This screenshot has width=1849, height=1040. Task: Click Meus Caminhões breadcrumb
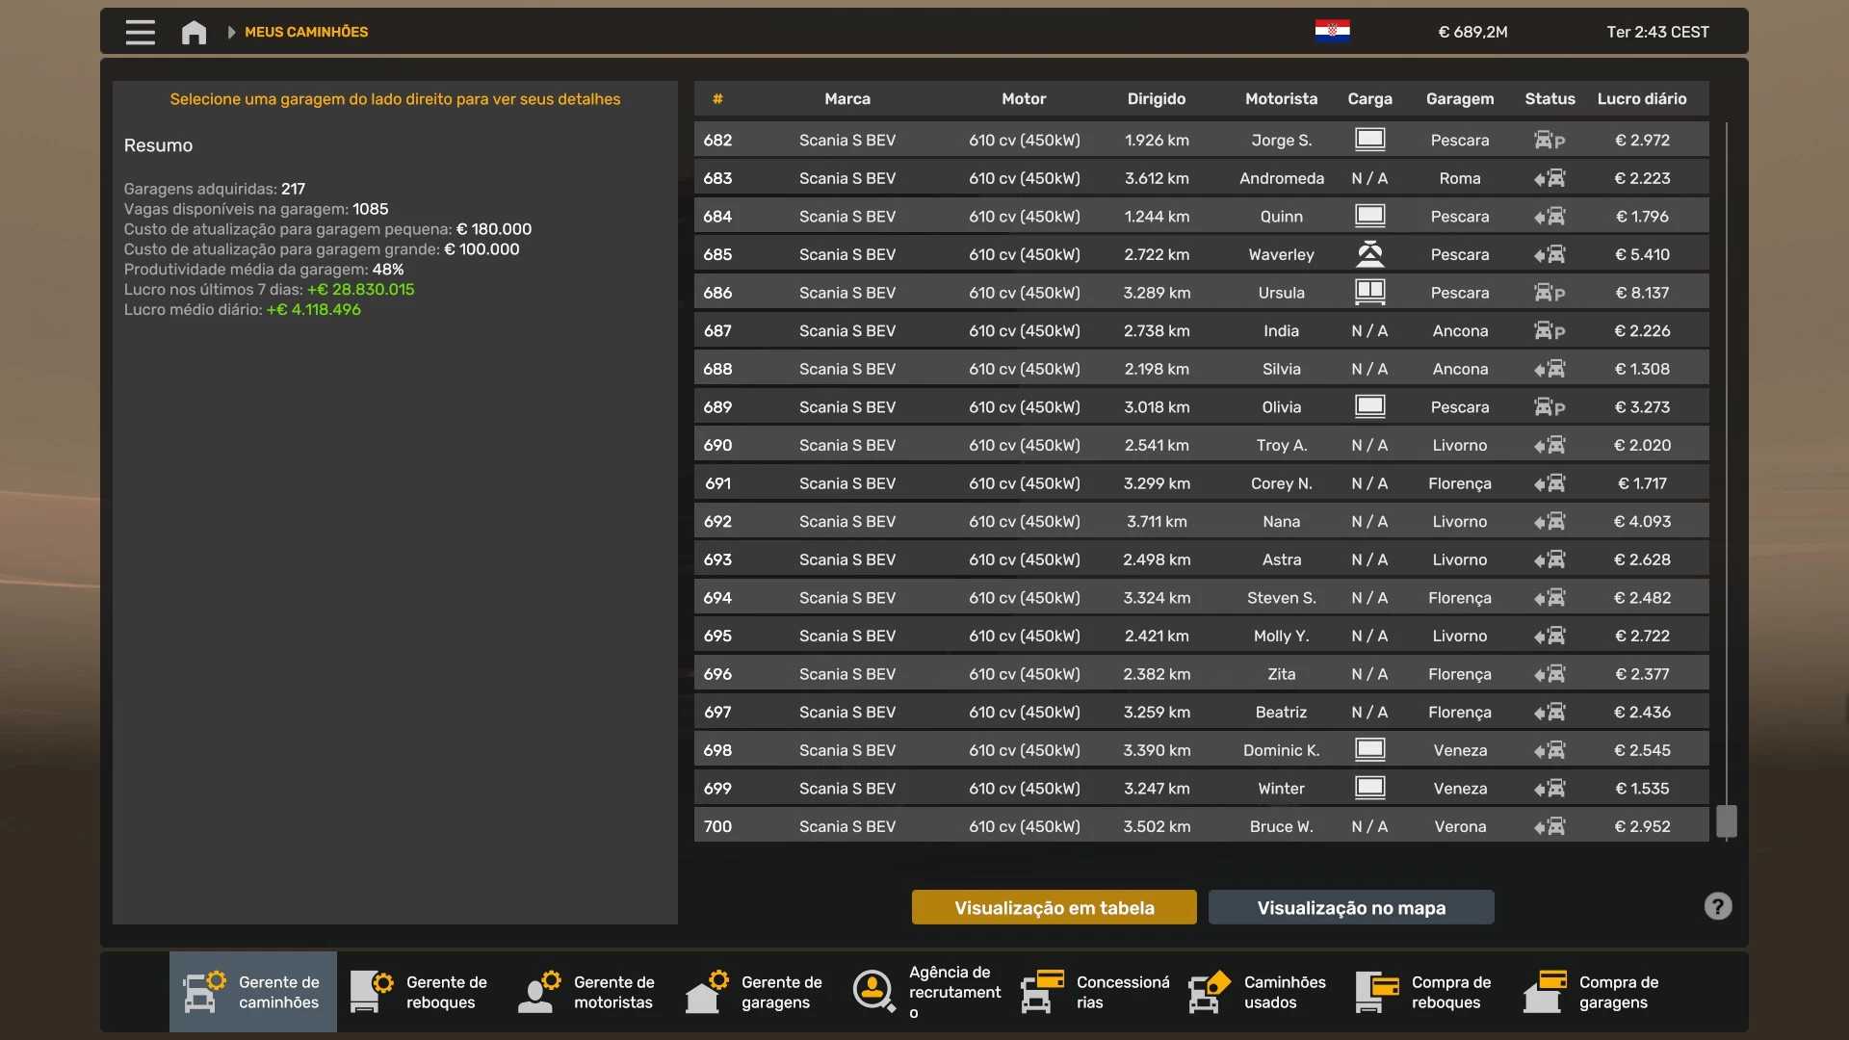click(306, 32)
